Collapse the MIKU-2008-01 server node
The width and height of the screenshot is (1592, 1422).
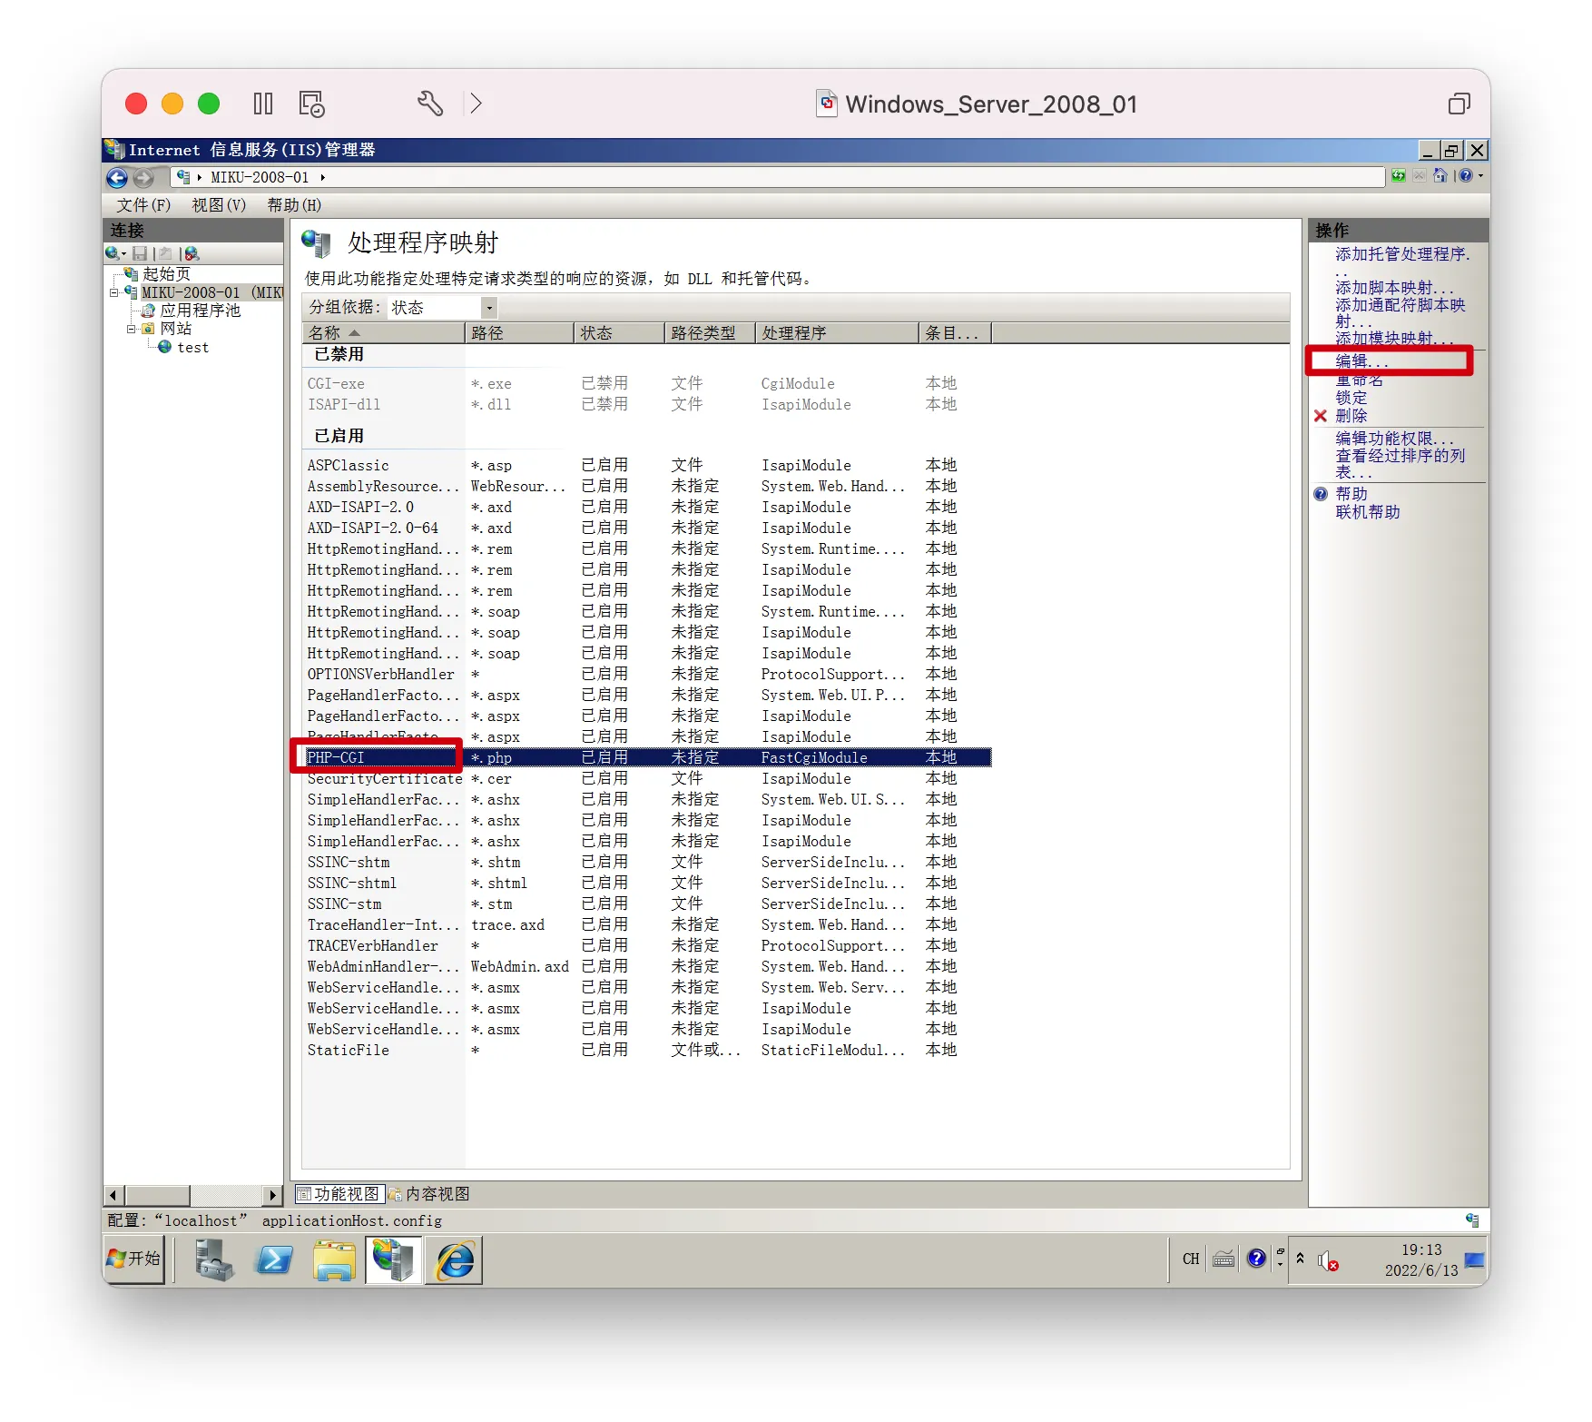click(x=114, y=292)
